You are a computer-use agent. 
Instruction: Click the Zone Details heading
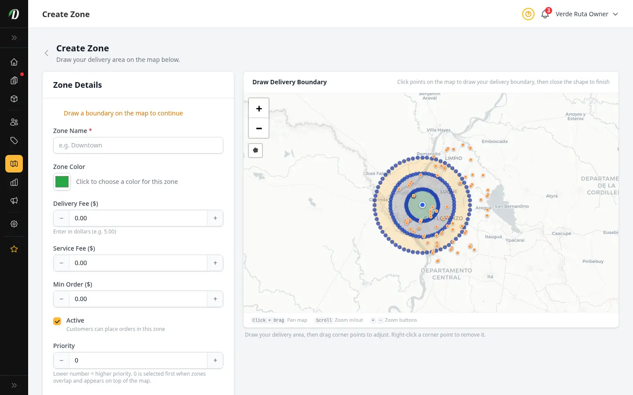[x=77, y=85]
